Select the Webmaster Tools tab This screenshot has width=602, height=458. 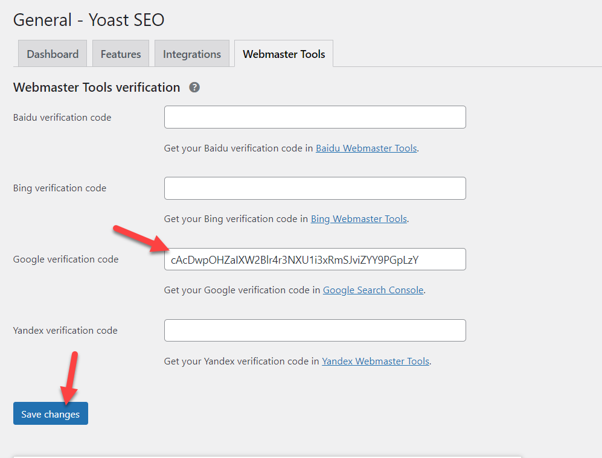pyautogui.click(x=284, y=54)
